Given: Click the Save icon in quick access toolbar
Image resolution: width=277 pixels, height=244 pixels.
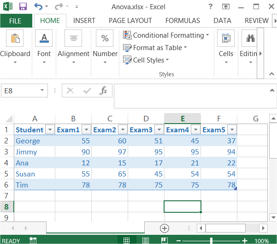Looking at the screenshot, I should pyautogui.click(x=23, y=6).
